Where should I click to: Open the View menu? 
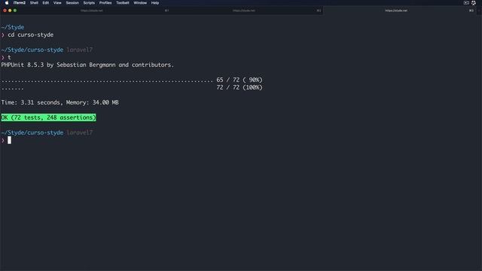57,3
